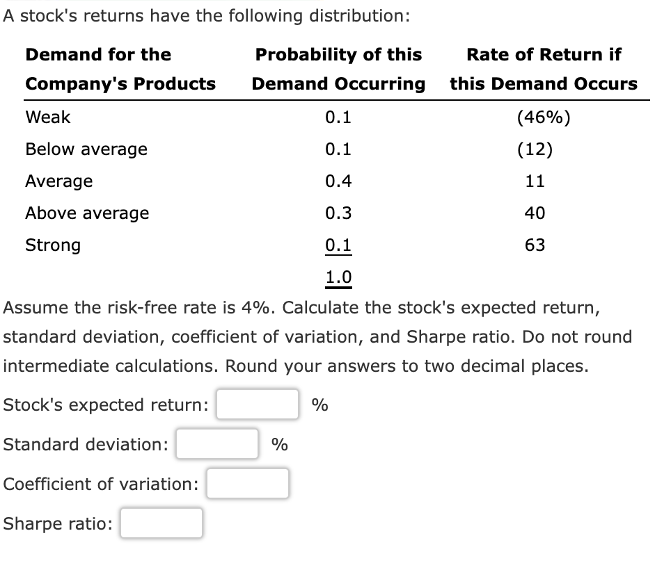
Task: Select the Above average demand label
Action: pos(87,213)
